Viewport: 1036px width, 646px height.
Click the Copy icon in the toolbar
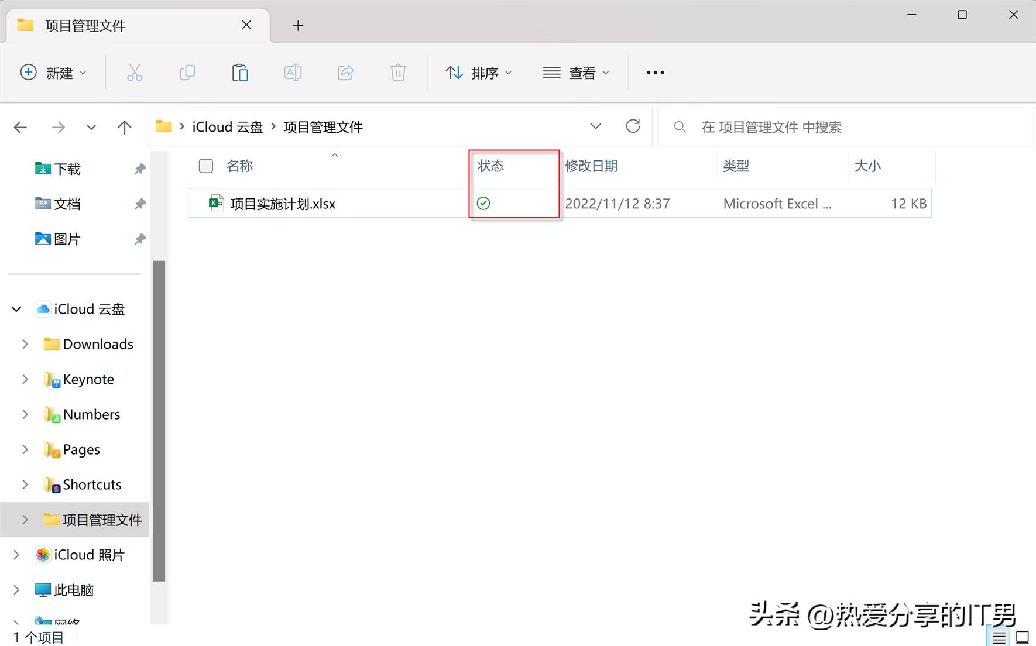[187, 73]
